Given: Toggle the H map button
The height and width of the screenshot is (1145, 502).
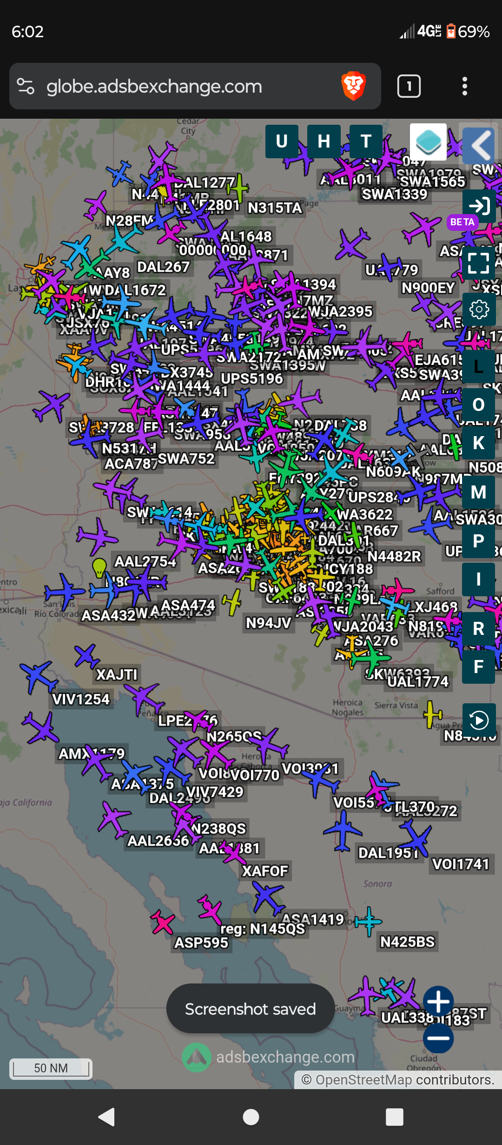Looking at the screenshot, I should tap(324, 141).
